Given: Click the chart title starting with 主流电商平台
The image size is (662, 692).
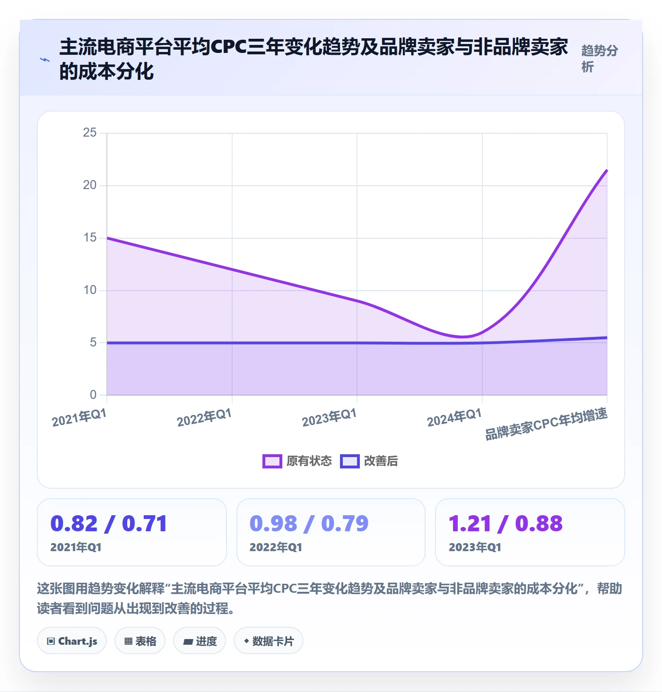Looking at the screenshot, I should point(314,59).
